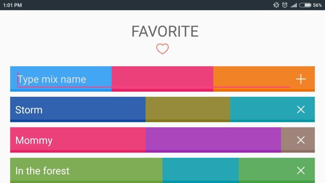Click the orange segment of new mix bar
The image size is (325, 183).
click(251, 76)
